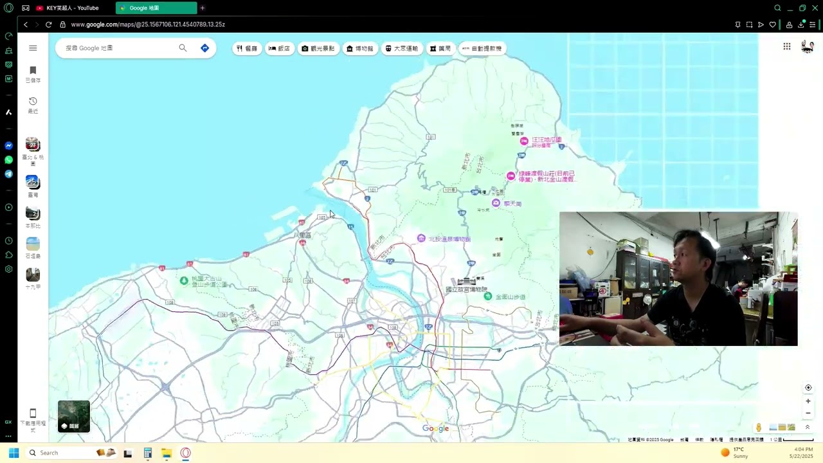
Task: Click the address bar URL google.com/maps
Action: pyautogui.click(x=148, y=24)
